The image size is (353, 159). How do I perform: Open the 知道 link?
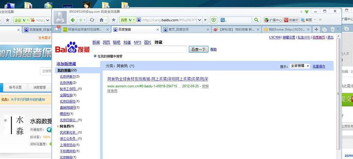pos(127,43)
